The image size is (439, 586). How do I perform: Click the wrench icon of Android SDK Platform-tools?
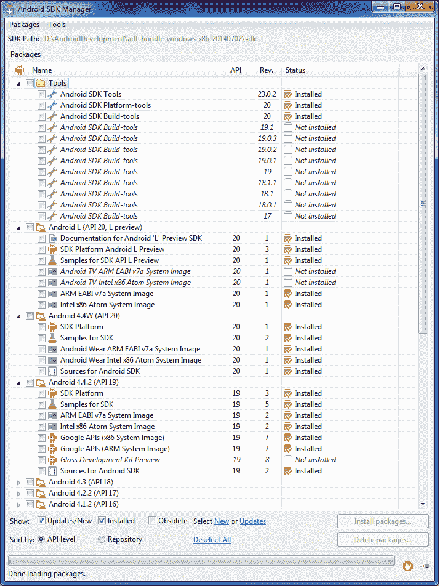click(52, 105)
